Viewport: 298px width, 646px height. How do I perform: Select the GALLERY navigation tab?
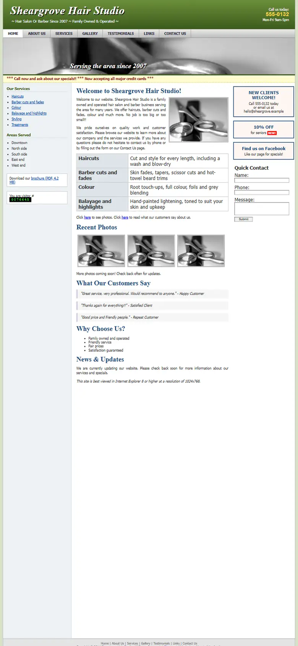tap(90, 34)
